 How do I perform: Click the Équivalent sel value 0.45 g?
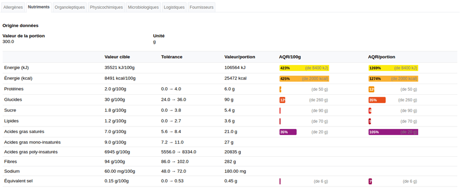pos(231,181)
